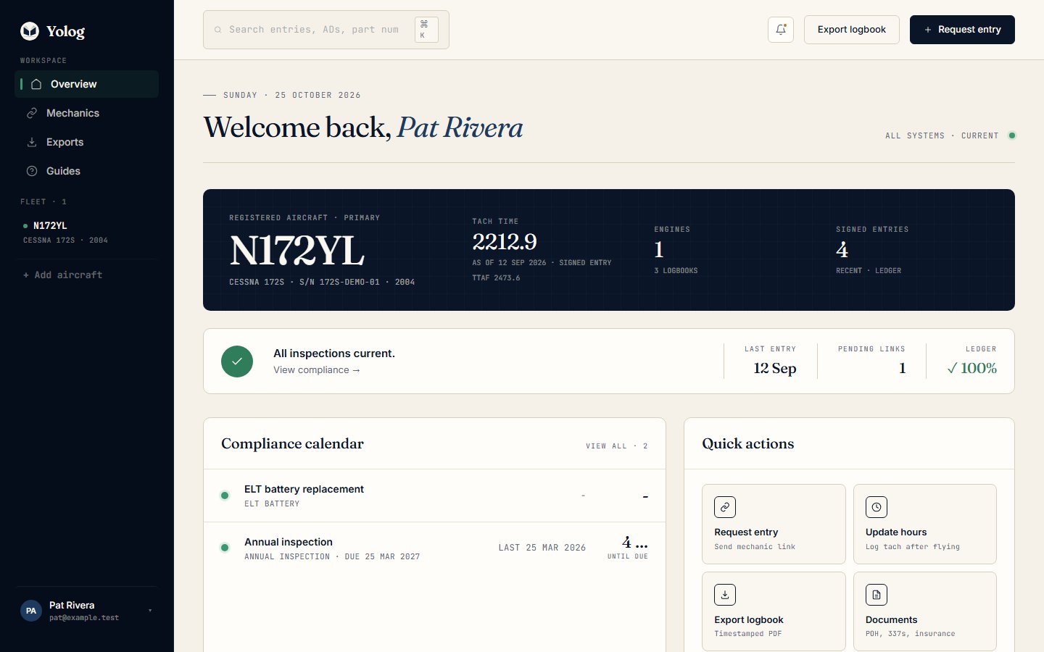The height and width of the screenshot is (652, 1044).
Task: Click the Mechanics link icon
Action: click(x=32, y=113)
